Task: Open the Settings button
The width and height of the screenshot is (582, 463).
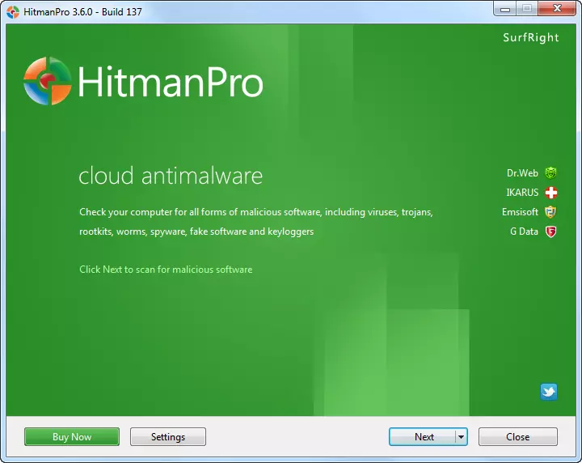Action: pos(168,436)
